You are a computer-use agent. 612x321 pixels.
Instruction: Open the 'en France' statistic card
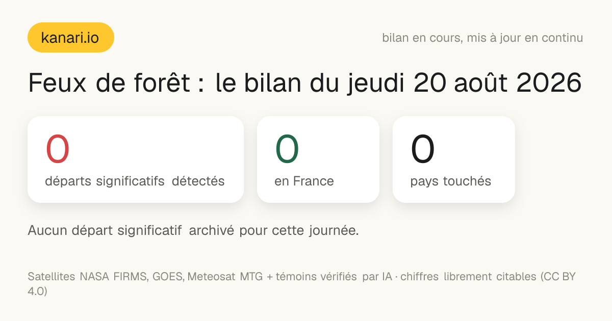pos(318,159)
